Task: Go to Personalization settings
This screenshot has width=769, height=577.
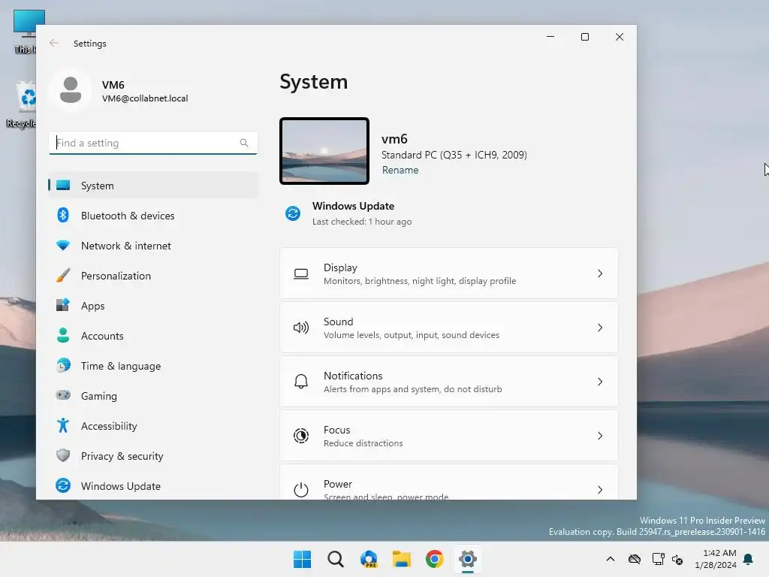Action: 153,275
